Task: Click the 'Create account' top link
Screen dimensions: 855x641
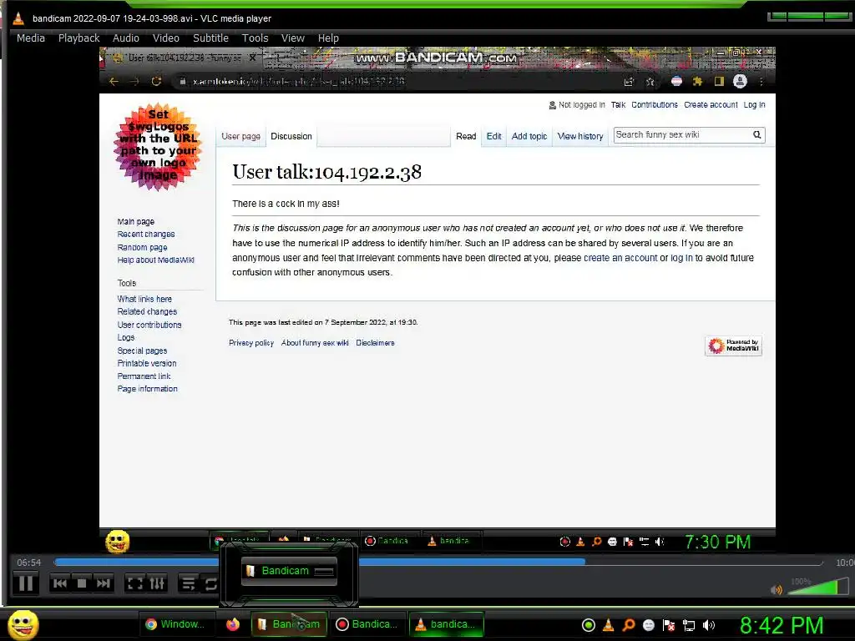Action: pos(711,104)
